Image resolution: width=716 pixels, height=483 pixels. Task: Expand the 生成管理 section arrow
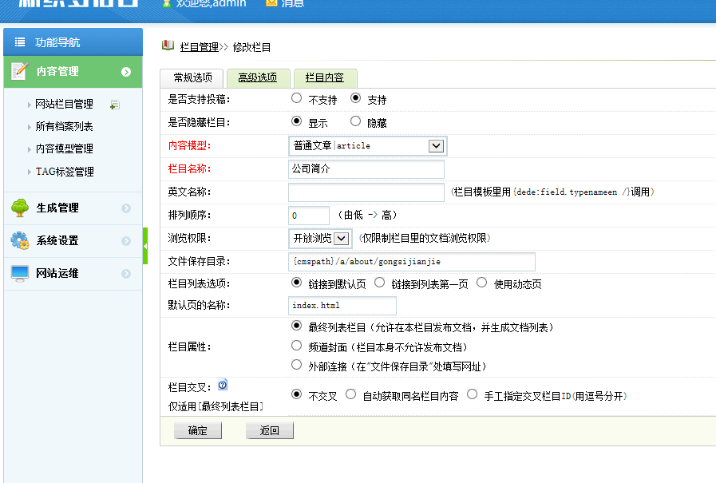(x=126, y=208)
